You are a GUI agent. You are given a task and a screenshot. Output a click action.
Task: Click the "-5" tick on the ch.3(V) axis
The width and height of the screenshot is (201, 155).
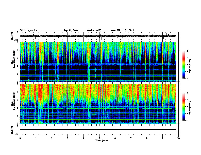(x=17, y=134)
